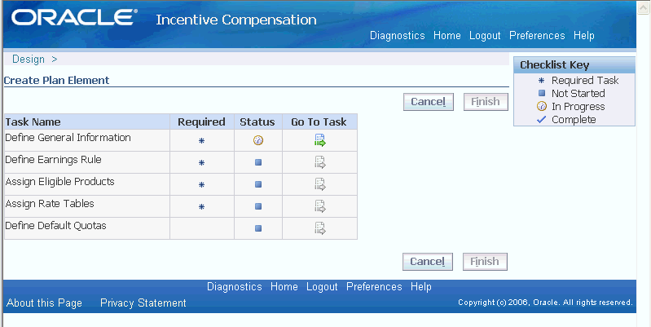Click Logout in the footer
Viewport: 651px width, 327px height.
[x=322, y=287]
